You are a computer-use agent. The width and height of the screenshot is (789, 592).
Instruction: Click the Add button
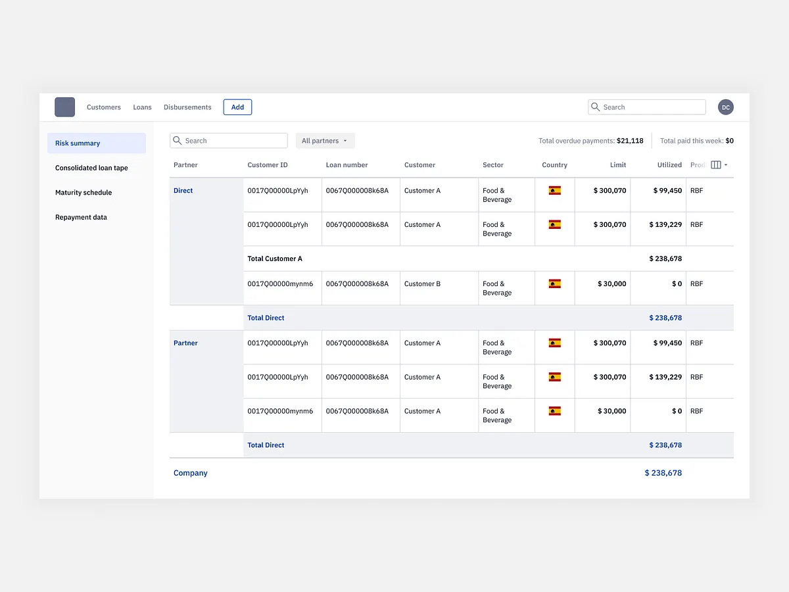237,107
